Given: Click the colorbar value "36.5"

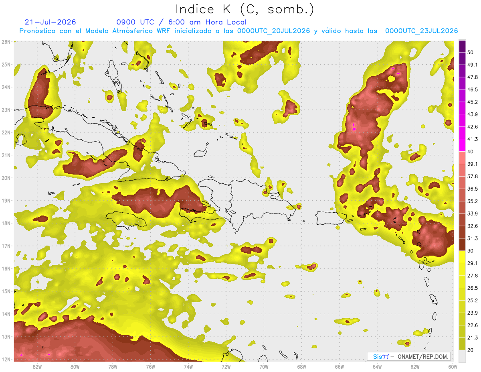Looking at the screenshot, I should [473, 189].
